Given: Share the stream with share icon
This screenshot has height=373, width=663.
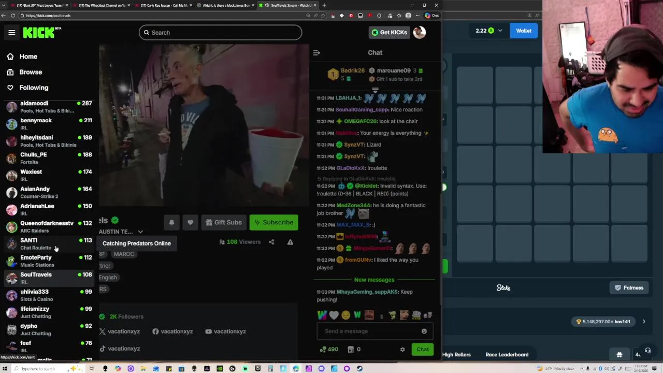Looking at the screenshot, I should click(x=271, y=242).
